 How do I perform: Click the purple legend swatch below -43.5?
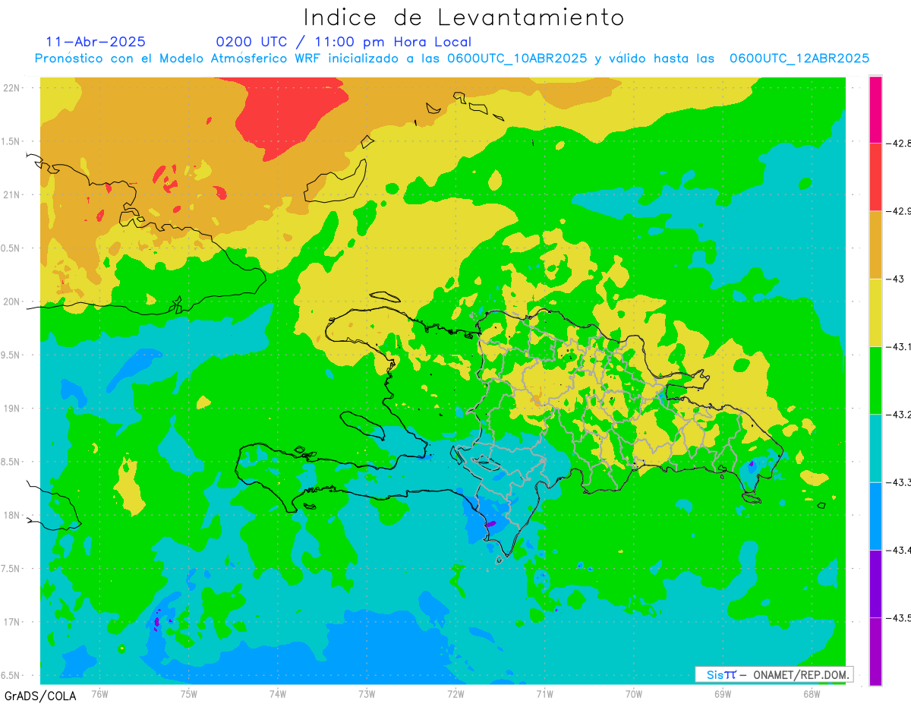tap(875, 651)
